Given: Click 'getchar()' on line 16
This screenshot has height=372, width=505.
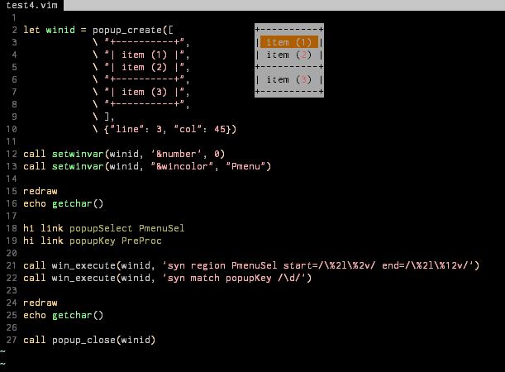Looking at the screenshot, I should coord(78,203).
